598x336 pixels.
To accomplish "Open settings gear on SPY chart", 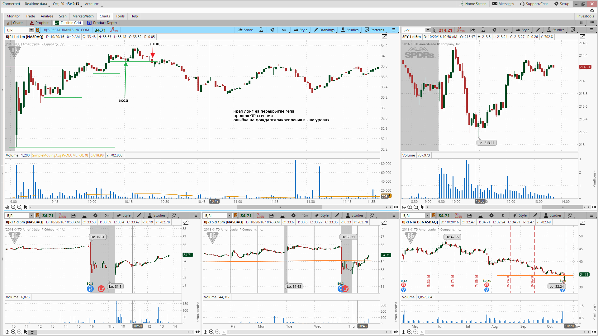I will 494,30.
